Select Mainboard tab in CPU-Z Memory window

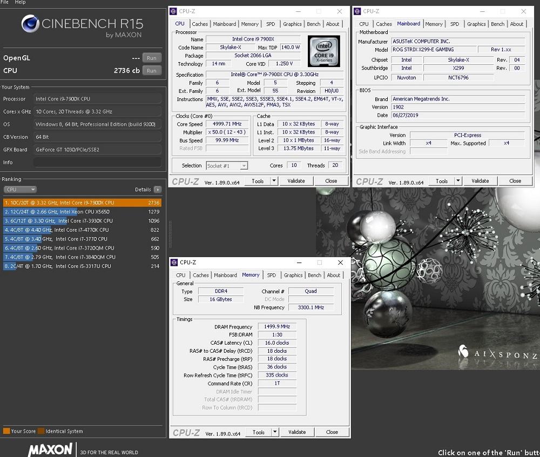(225, 275)
